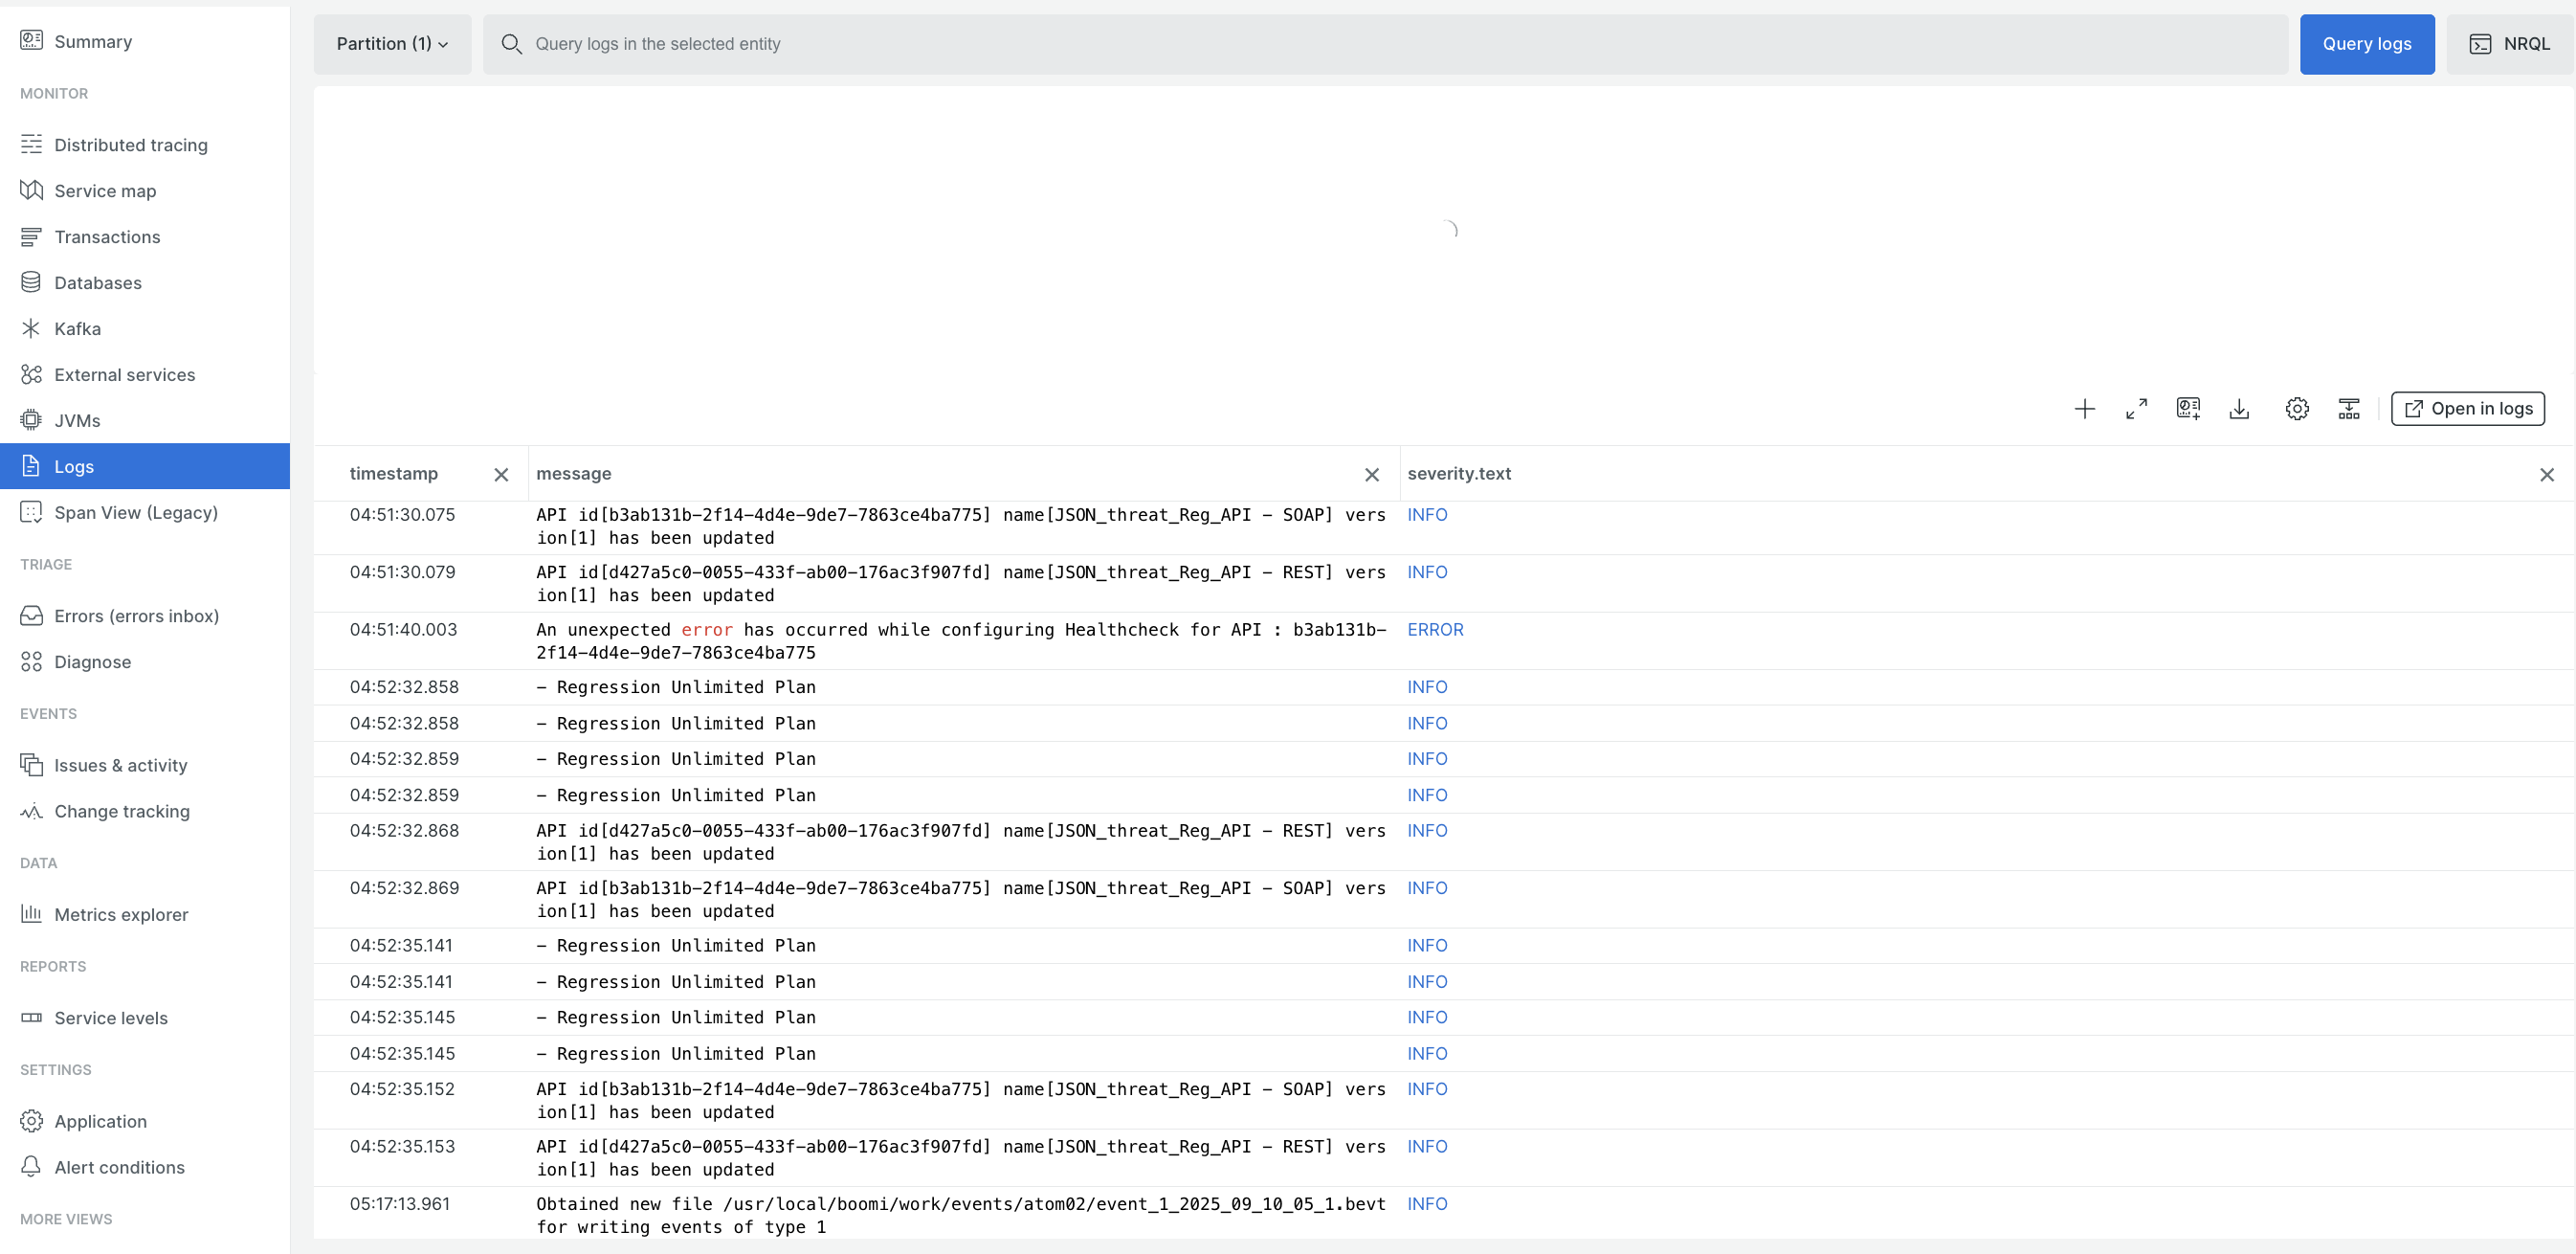
Task: Open the chart settings gear
Action: point(2297,408)
